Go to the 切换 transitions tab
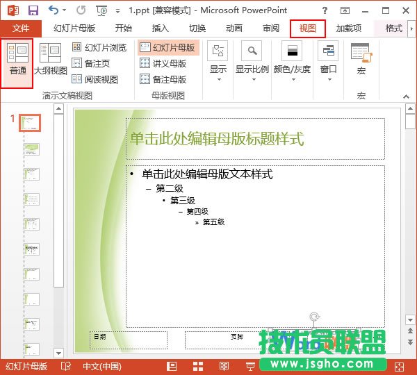417x375 pixels. pyautogui.click(x=197, y=28)
